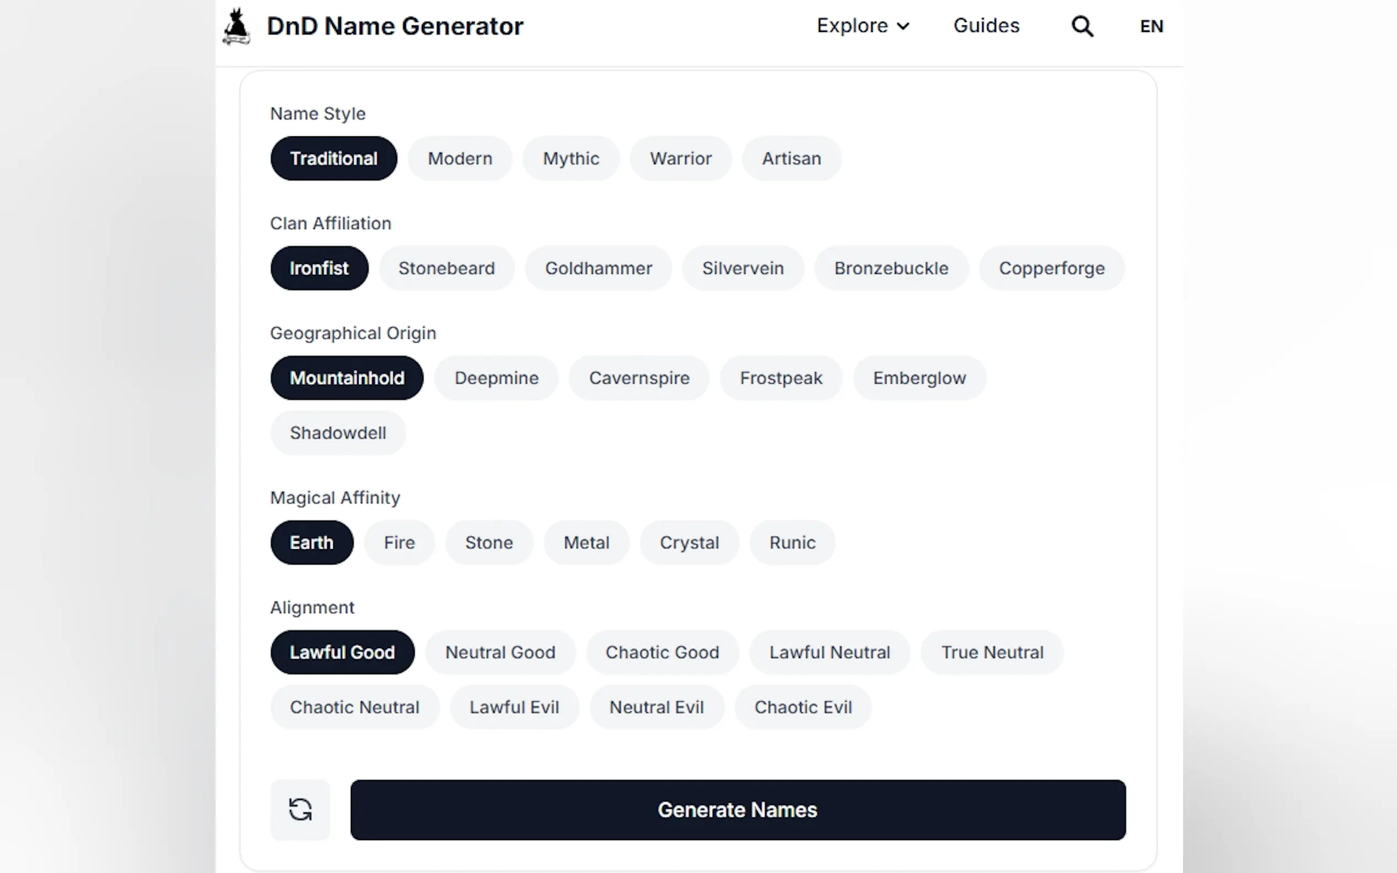Select the Artisan name style
The image size is (1397, 873).
pos(791,159)
